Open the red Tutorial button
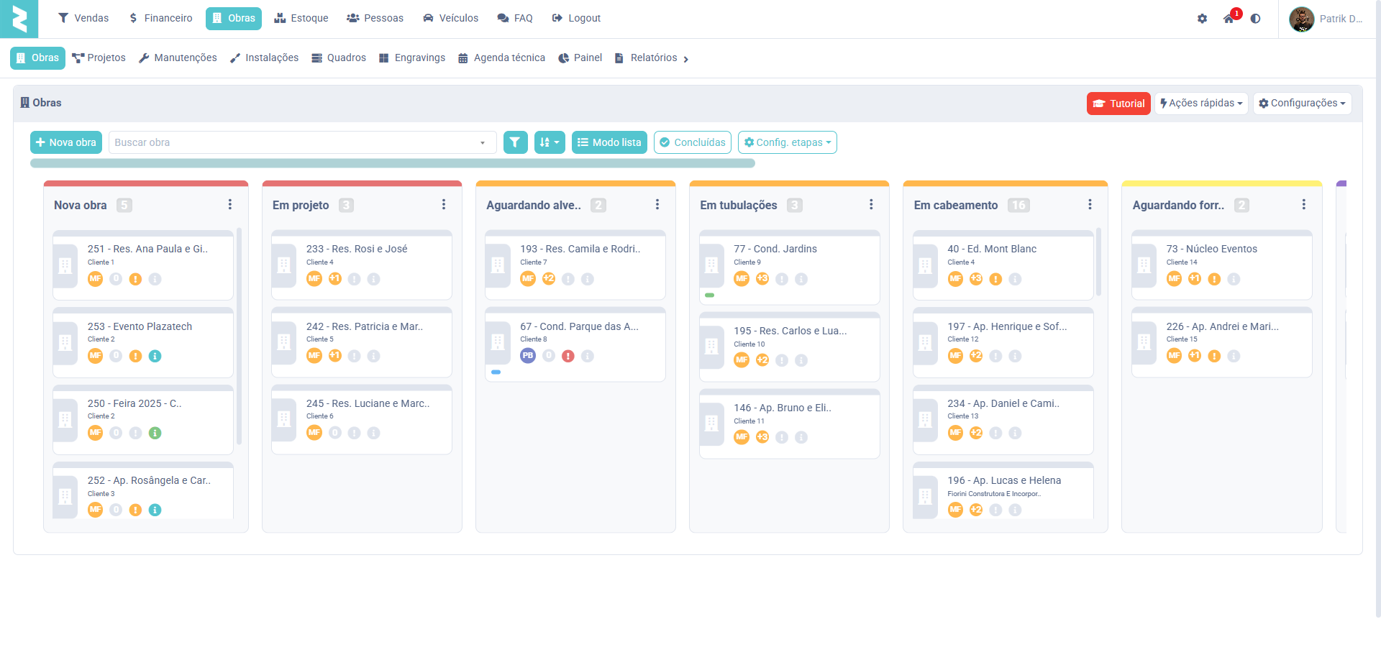 tap(1118, 104)
